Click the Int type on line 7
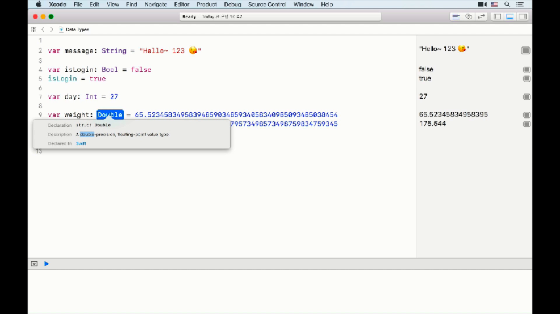Viewport: 560px width, 314px height. [91, 97]
